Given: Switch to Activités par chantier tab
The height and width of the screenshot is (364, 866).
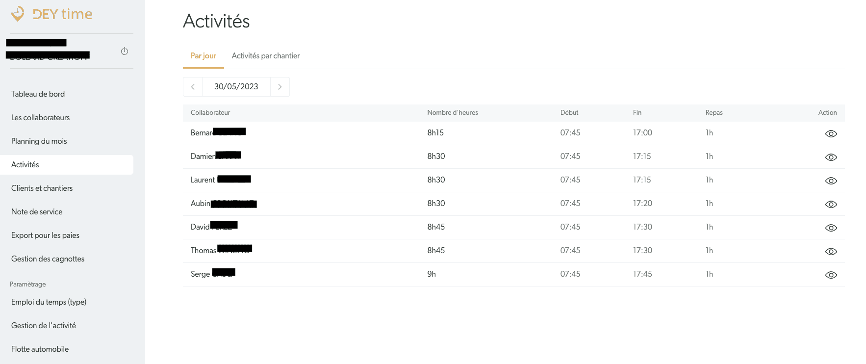Looking at the screenshot, I should [266, 56].
